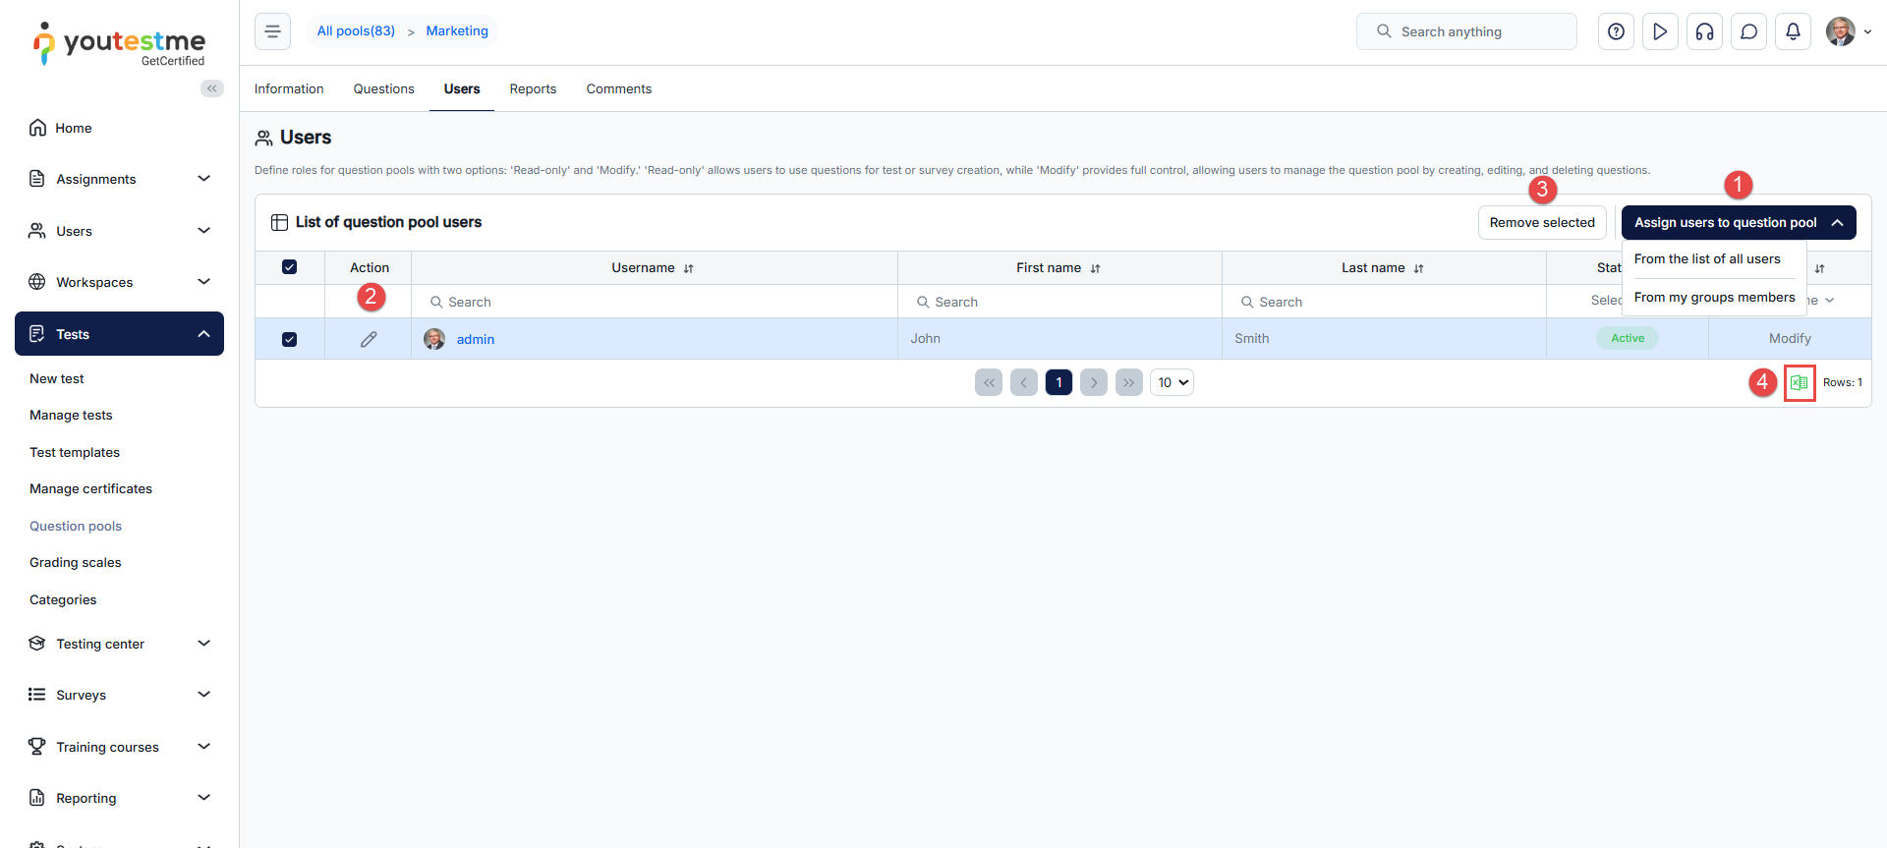Image resolution: width=1887 pixels, height=848 pixels.
Task: Open the admin username link
Action: tap(476, 339)
